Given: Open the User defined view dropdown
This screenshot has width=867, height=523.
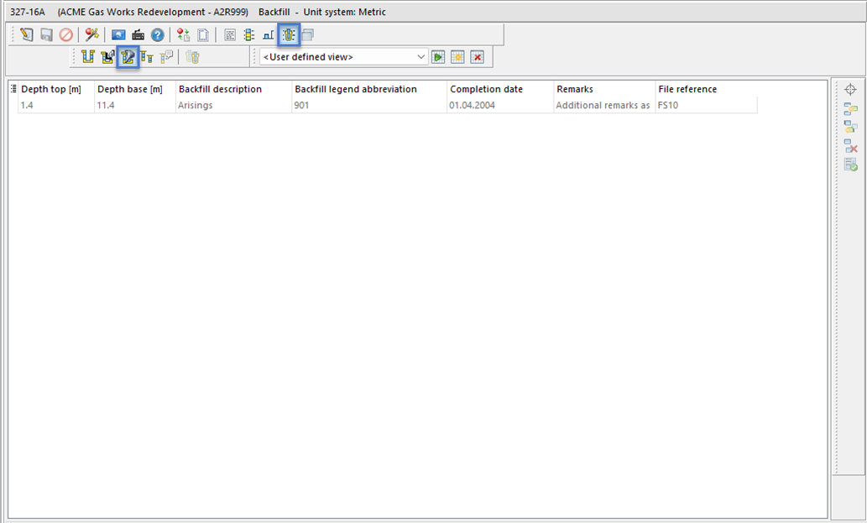Looking at the screenshot, I should pos(421,57).
